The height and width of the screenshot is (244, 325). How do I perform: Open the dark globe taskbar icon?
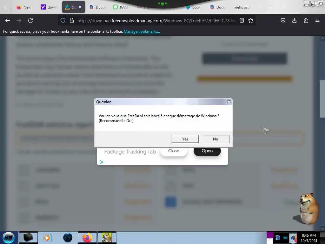point(68,238)
